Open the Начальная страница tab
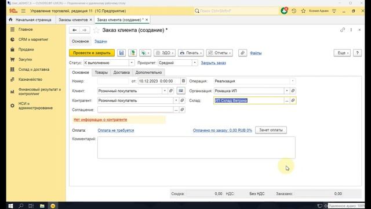371x209 pixels. [x=34, y=20]
